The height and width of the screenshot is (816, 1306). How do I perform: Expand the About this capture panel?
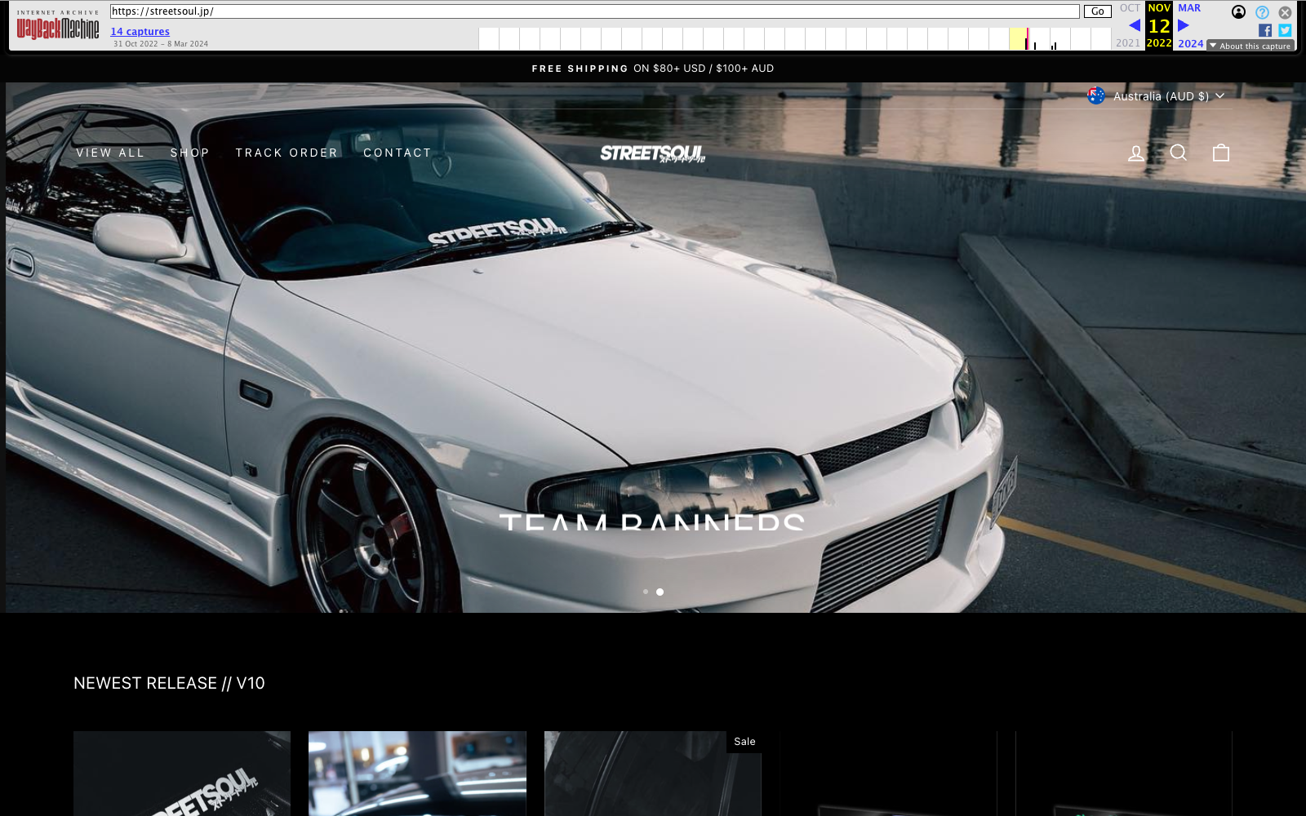click(x=1250, y=46)
